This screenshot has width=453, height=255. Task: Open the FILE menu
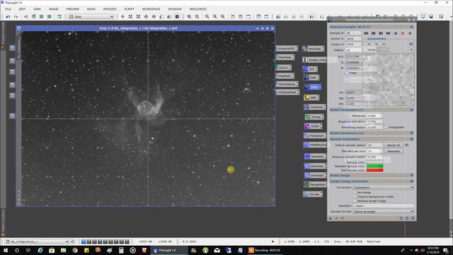point(8,9)
